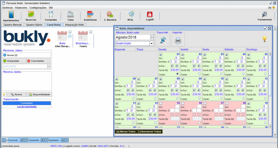This screenshot has height=148, width=278.
Task: Increment the Agosto/2018 month spinner
Action: [152, 36]
